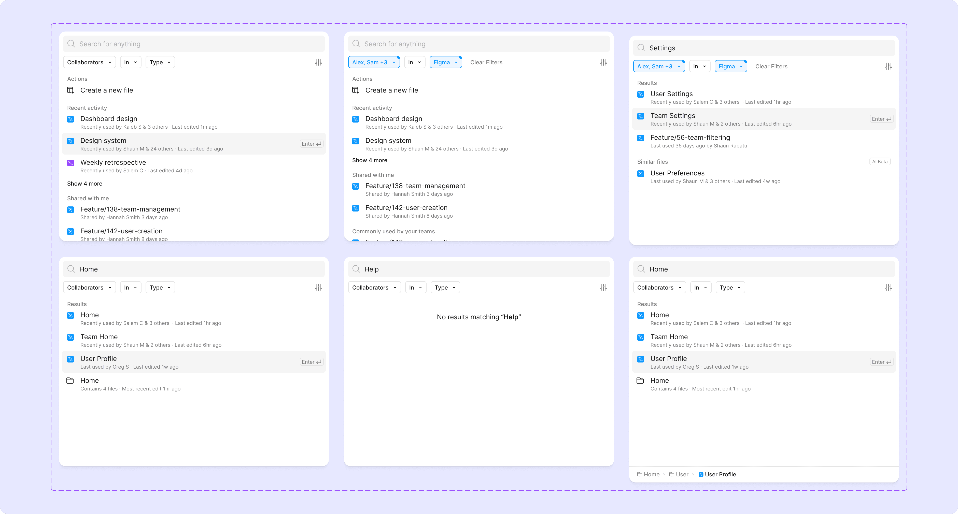Open Collaborators dropdown in panel with Weekly retrospective
This screenshot has height=514, width=958.
89,62
